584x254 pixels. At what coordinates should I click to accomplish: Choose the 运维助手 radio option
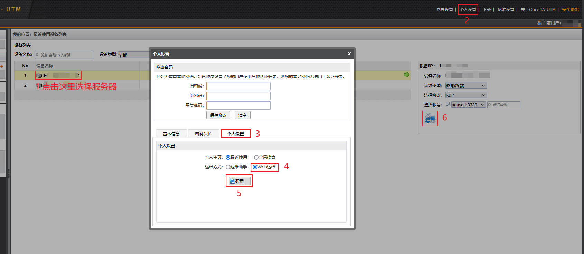pyautogui.click(x=228, y=167)
